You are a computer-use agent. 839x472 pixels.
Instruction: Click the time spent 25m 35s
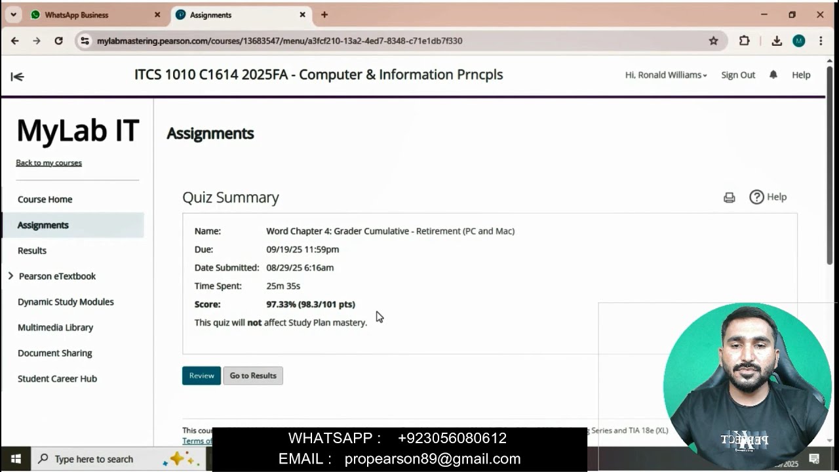click(x=283, y=286)
